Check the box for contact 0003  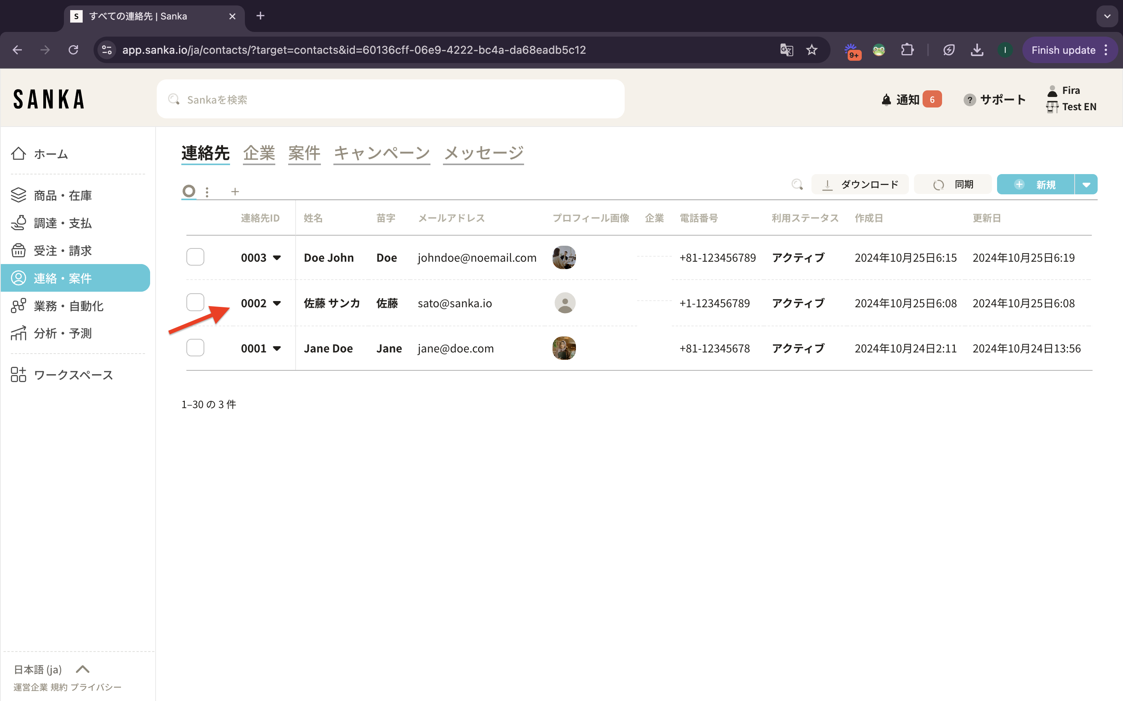(195, 257)
